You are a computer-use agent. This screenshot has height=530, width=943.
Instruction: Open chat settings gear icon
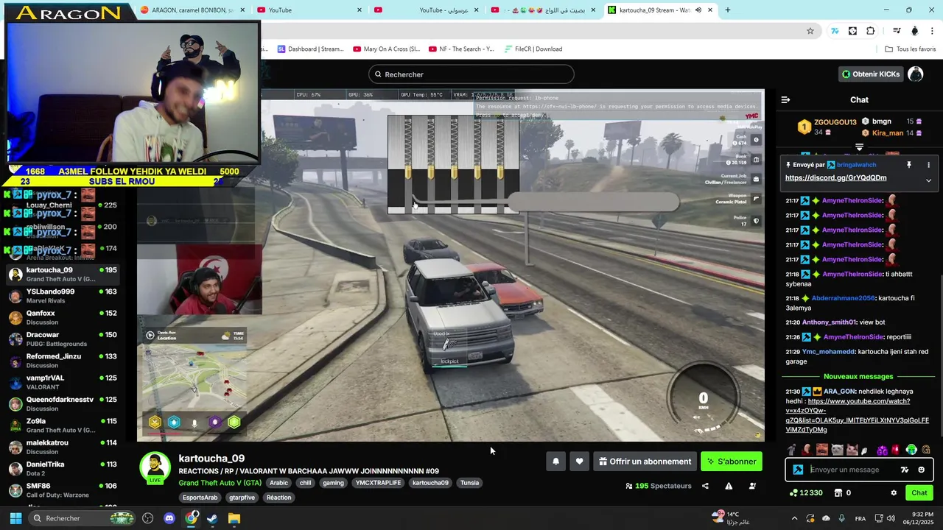tap(894, 492)
